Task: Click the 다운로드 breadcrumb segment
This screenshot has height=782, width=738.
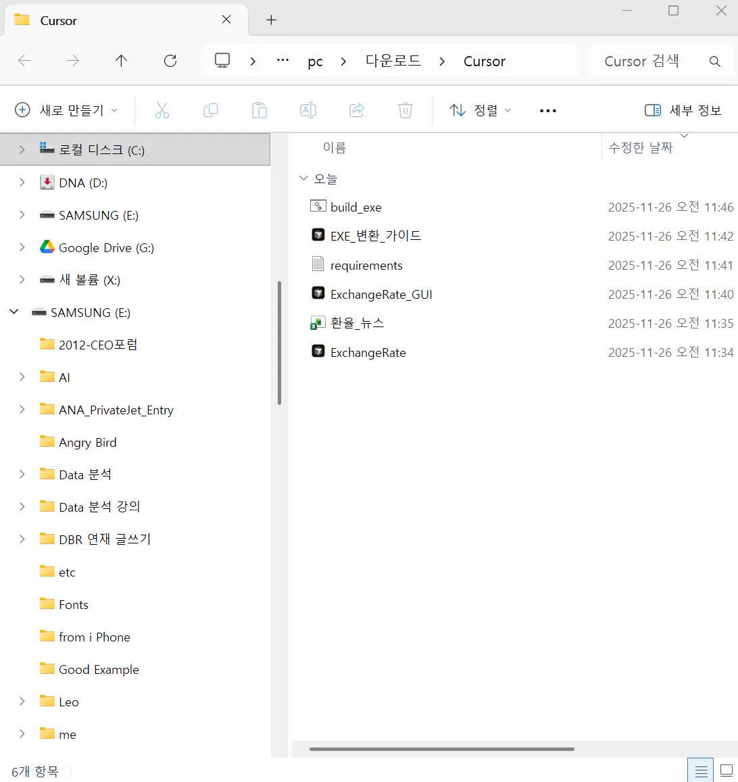Action: point(393,61)
